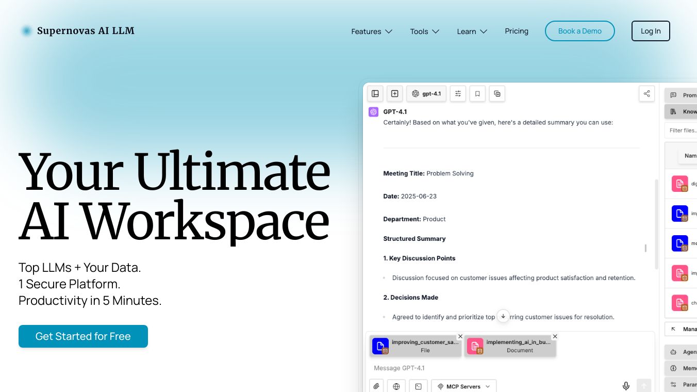Open the Tools dropdown menu
Image resolution: width=697 pixels, height=392 pixels.
(424, 31)
